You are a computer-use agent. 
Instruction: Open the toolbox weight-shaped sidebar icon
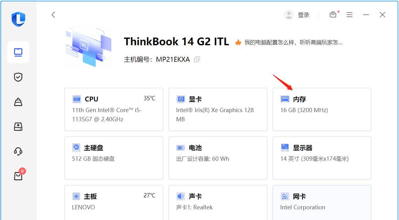[18, 102]
